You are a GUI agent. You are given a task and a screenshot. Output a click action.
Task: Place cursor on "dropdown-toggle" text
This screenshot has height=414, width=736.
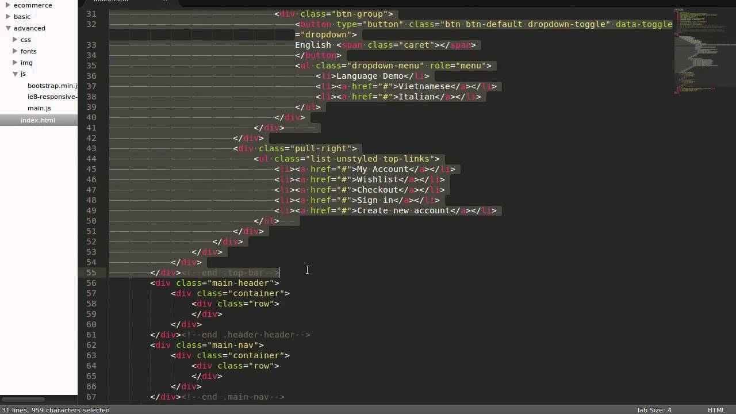(566, 24)
